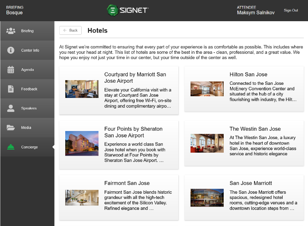The width and height of the screenshot is (308, 226).
Task: Open the Courtyard by Marriott hotel photo
Action: 82,89
